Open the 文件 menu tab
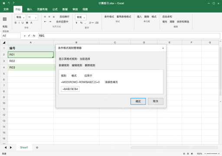The width and height of the screenshot is (222, 156). pos(6,9)
